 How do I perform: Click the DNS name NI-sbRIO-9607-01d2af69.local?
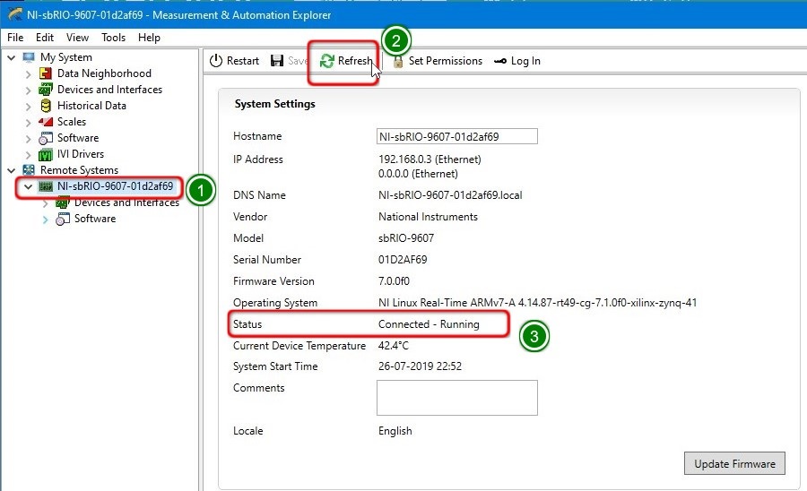pyautogui.click(x=450, y=195)
